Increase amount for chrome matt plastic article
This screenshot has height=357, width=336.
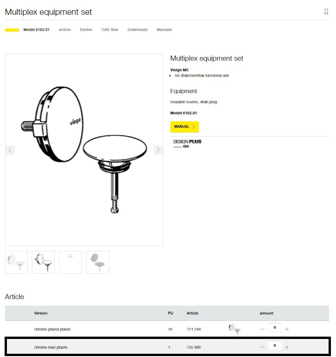pyautogui.click(x=287, y=347)
